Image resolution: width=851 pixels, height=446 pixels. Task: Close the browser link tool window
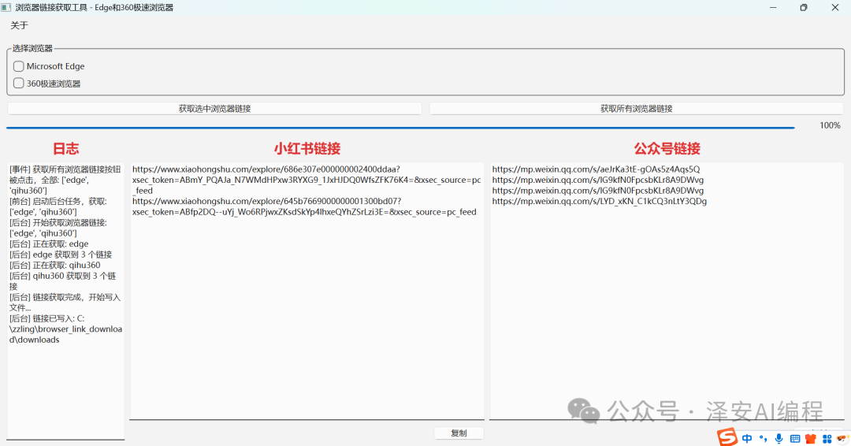pyautogui.click(x=834, y=8)
